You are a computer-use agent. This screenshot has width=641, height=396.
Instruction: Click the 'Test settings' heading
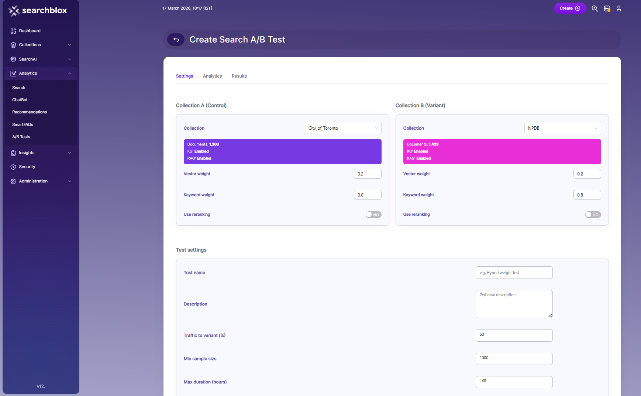coord(191,250)
